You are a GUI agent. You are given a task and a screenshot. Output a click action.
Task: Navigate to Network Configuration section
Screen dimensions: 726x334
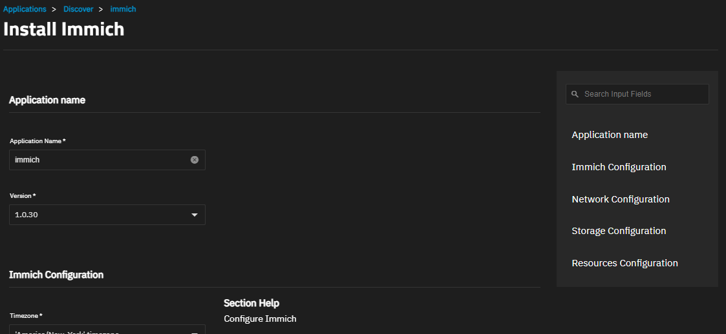click(x=621, y=199)
